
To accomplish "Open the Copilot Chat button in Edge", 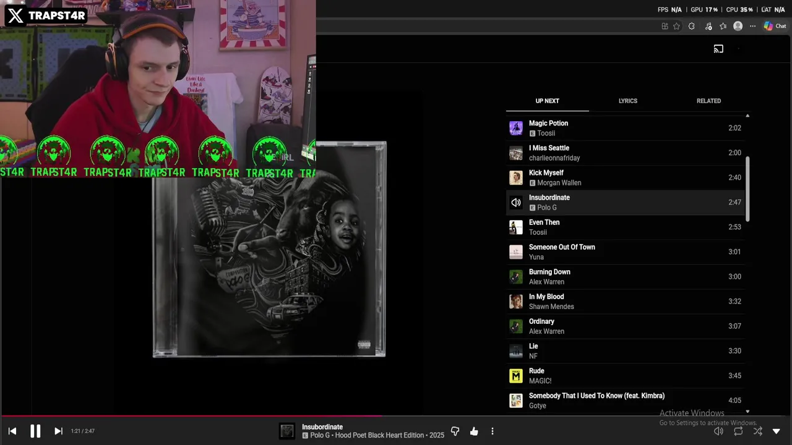I will pyautogui.click(x=775, y=26).
